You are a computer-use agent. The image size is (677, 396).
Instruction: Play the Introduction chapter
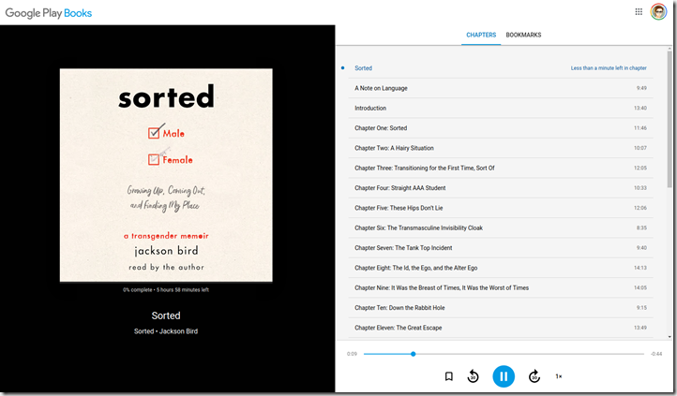pos(370,108)
